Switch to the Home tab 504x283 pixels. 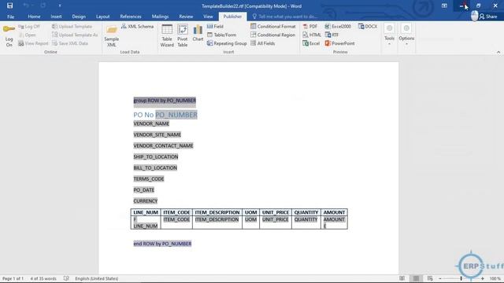[x=34, y=17]
